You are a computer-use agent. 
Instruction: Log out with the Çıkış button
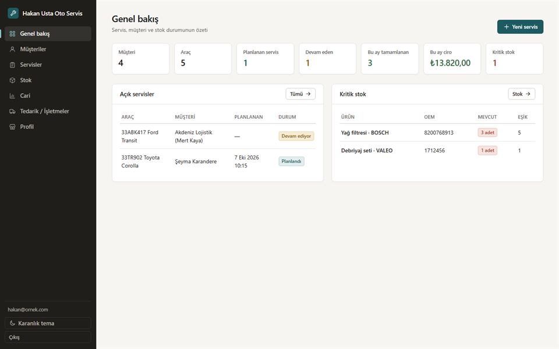coord(48,337)
